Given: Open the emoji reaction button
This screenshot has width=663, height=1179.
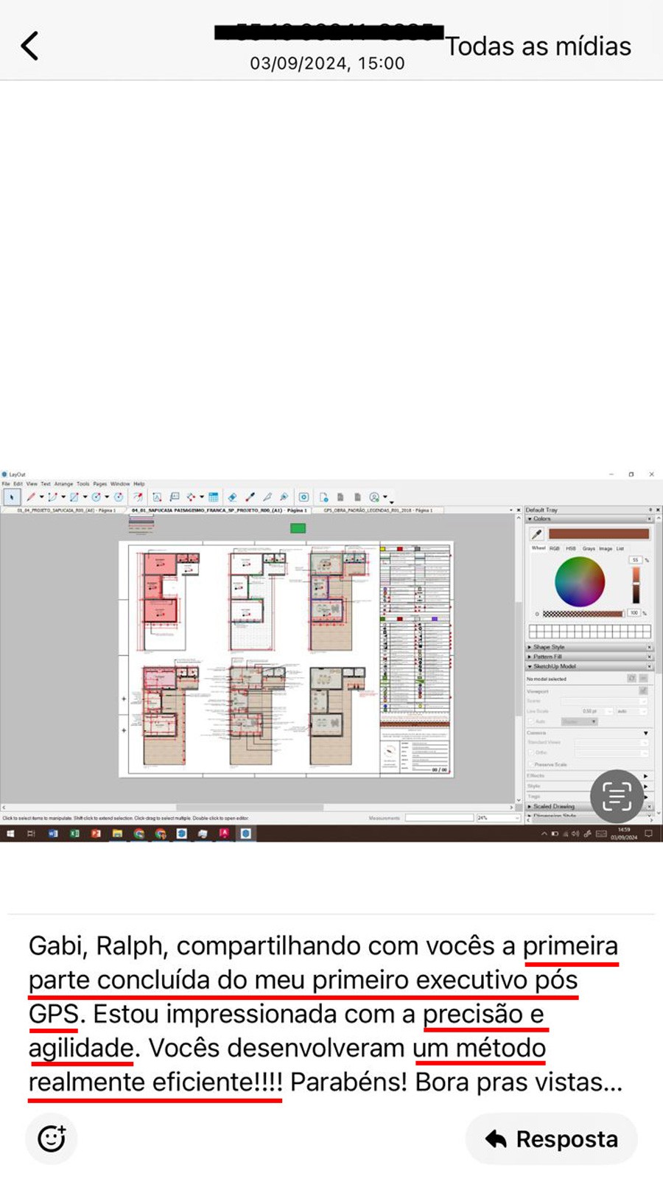Looking at the screenshot, I should [52, 1138].
